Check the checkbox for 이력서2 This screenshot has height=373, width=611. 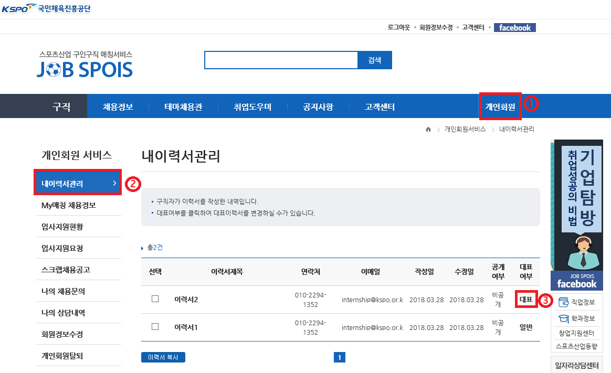tap(155, 299)
